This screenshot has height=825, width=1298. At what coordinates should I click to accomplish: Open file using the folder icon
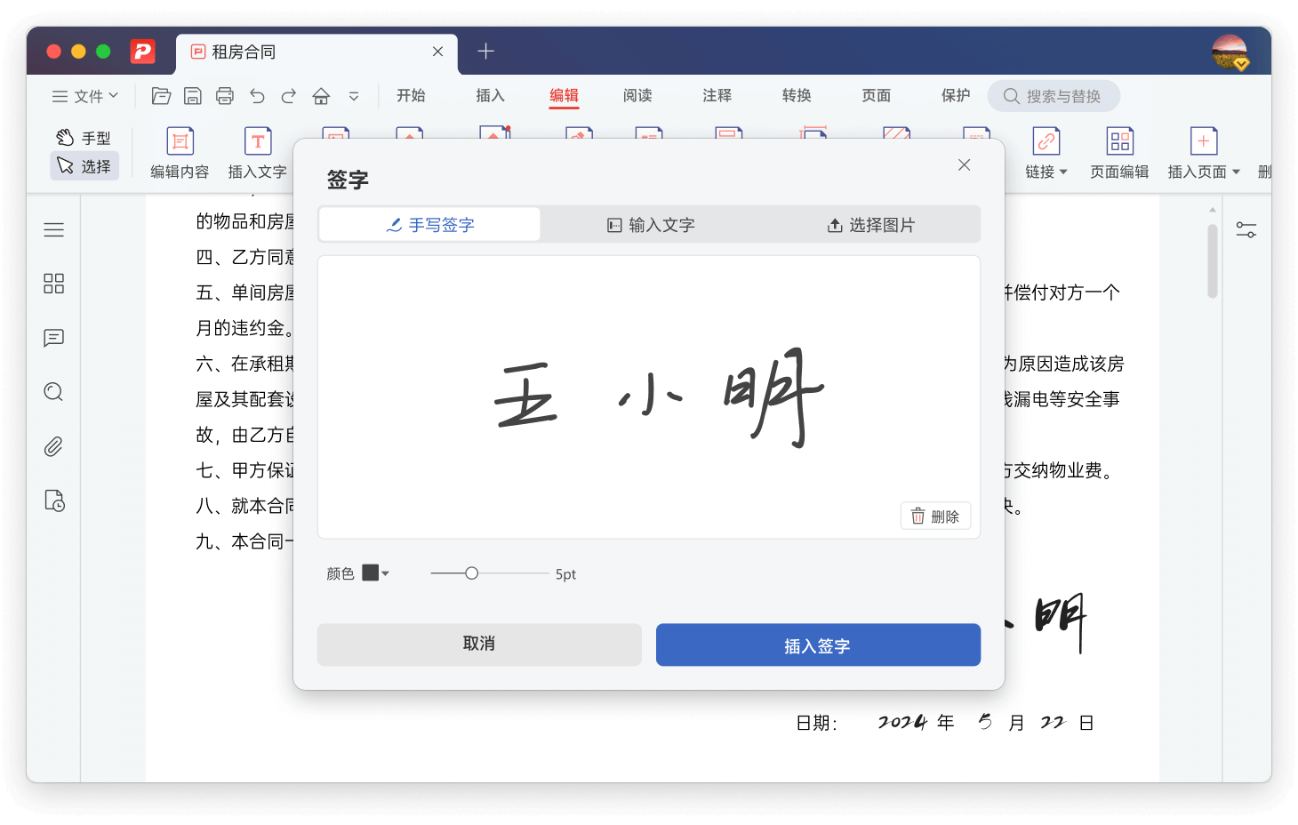161,96
